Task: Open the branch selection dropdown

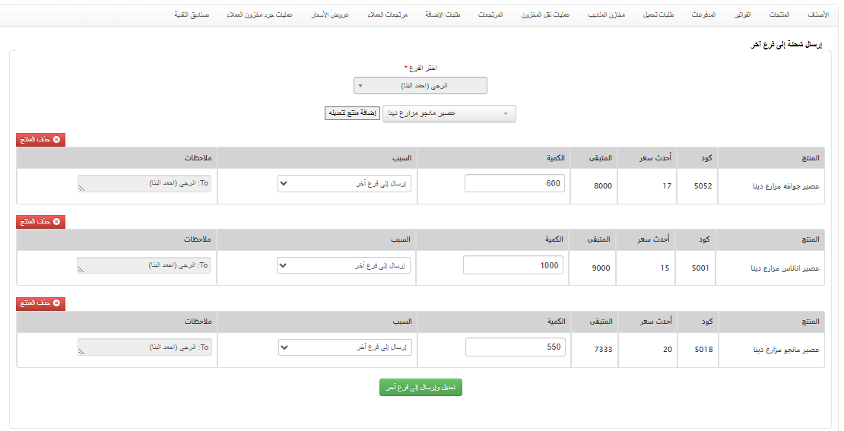Action: 420,86
